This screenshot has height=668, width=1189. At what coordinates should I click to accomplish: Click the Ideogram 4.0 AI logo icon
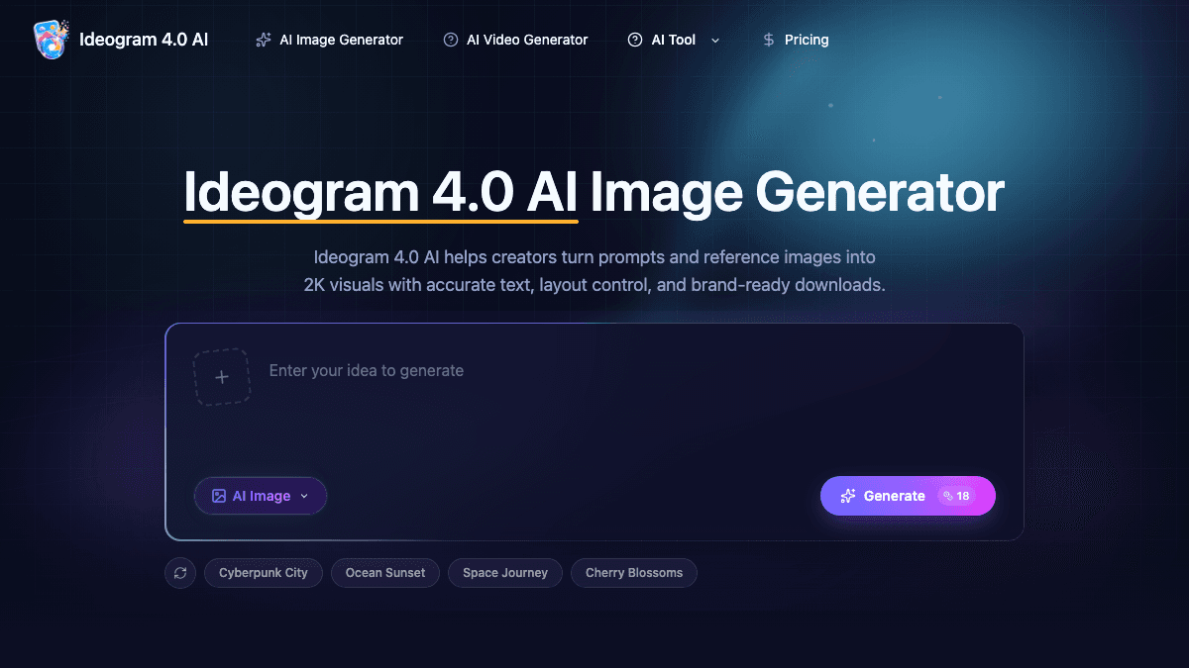[51, 40]
